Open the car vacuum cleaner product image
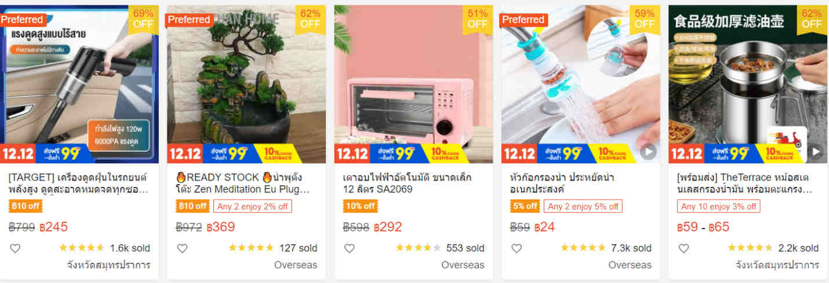Image resolution: width=829 pixels, height=283 pixels. (79, 84)
